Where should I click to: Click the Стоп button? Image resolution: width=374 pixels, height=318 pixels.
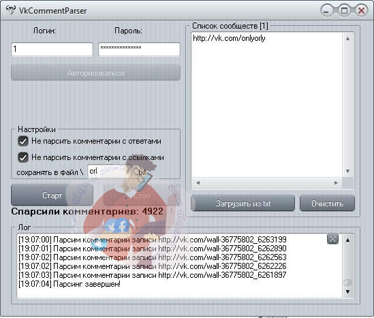click(x=142, y=195)
